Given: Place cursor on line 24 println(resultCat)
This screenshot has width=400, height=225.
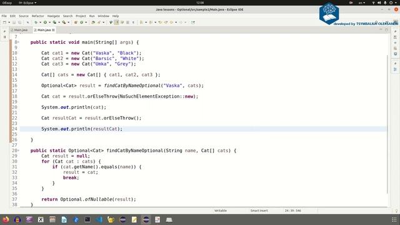Looking at the screenshot, I should click(203, 129).
